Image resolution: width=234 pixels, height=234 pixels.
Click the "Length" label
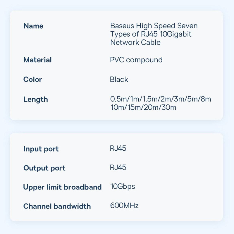click(36, 99)
